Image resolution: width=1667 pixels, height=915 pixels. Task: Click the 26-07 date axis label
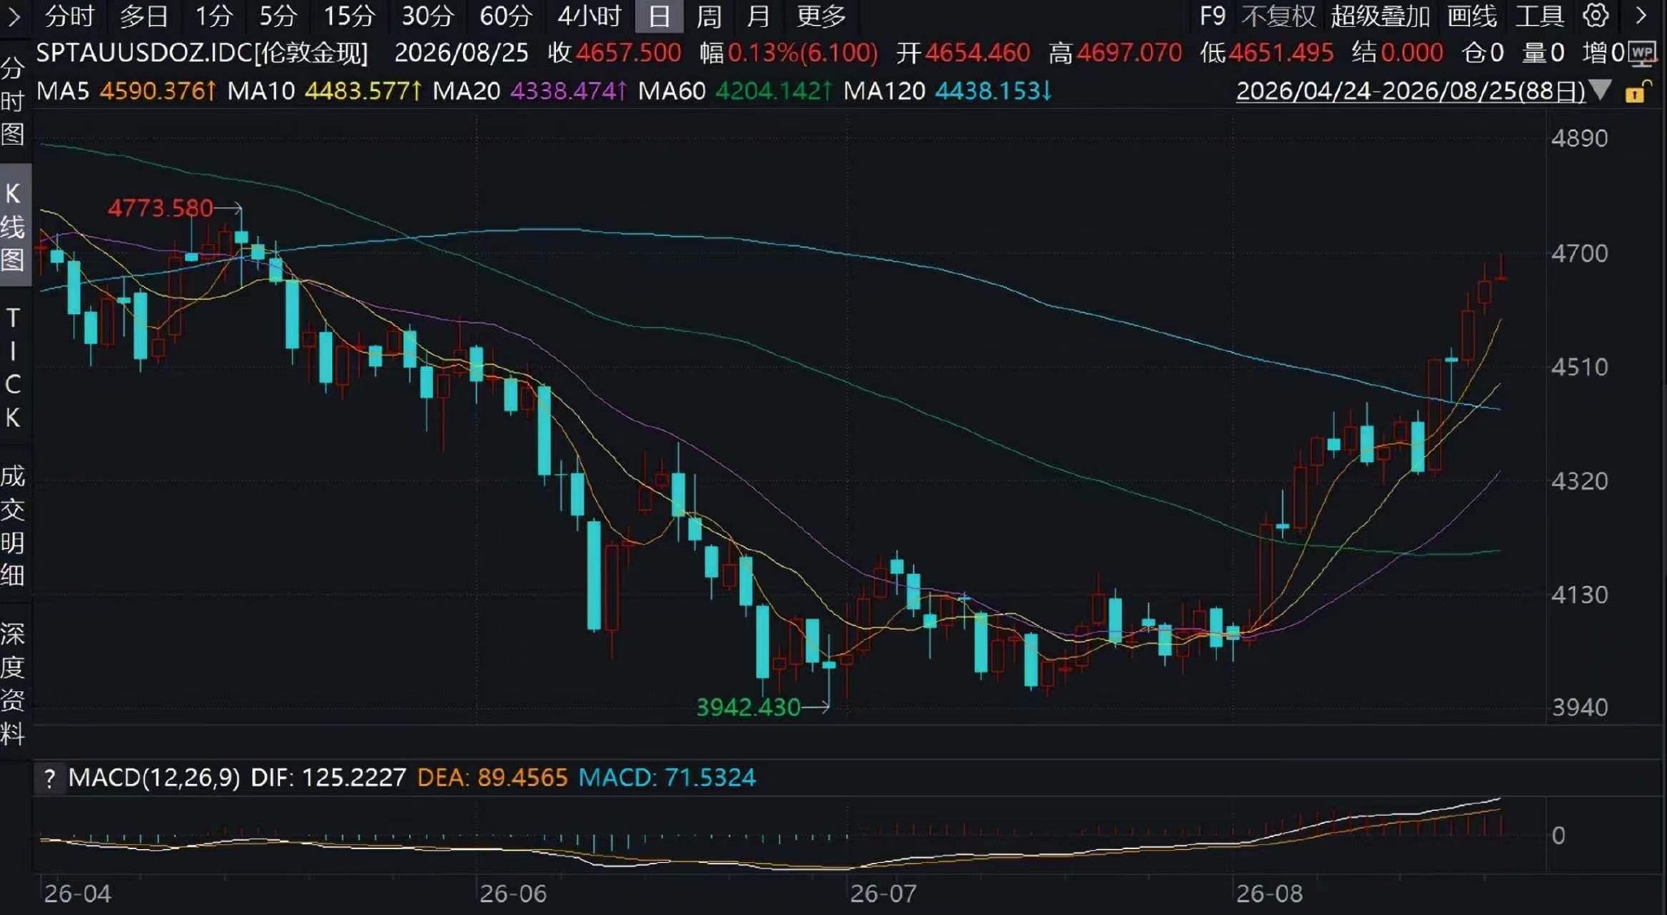tap(883, 894)
